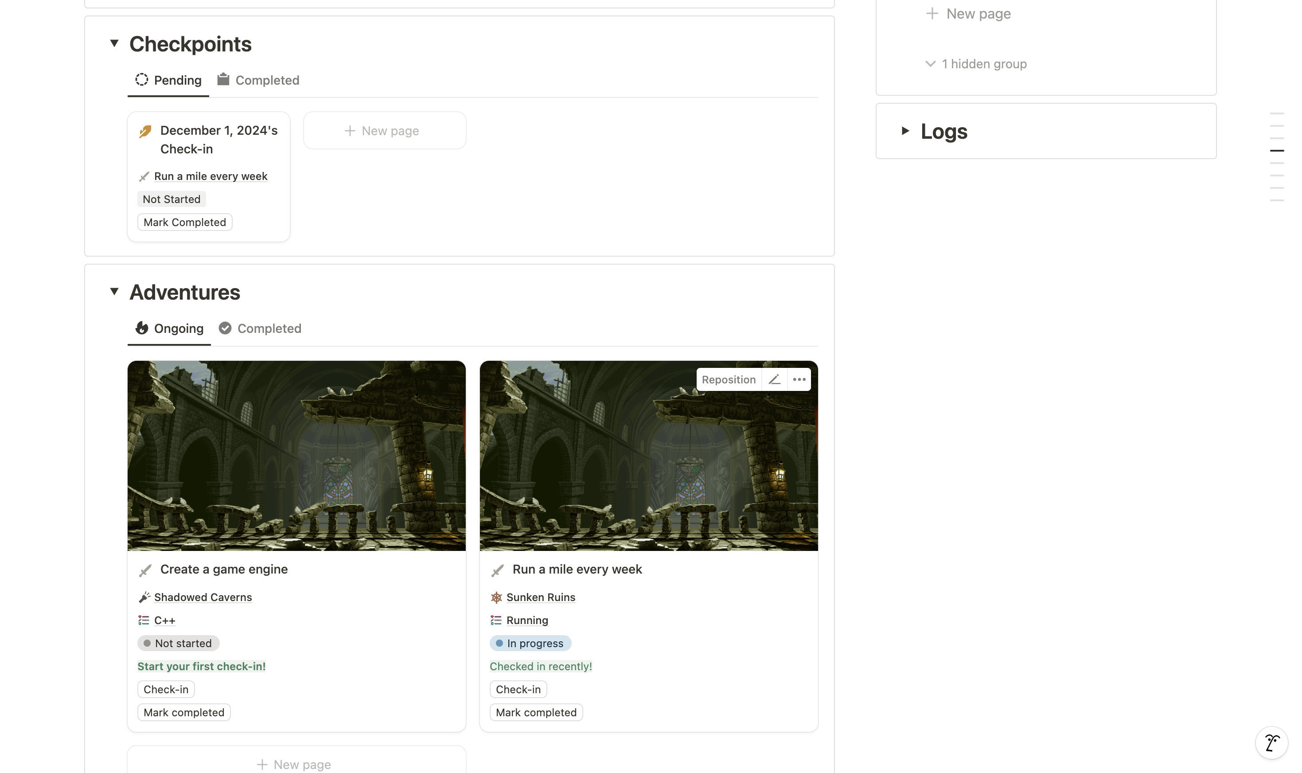Collapse the Checkpoints section
The width and height of the screenshot is (1302, 773).
click(x=115, y=43)
